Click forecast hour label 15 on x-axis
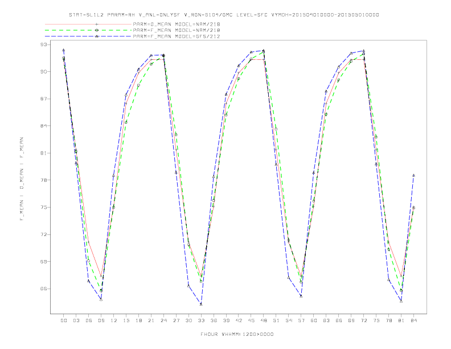The image size is (451, 349). 126,320
